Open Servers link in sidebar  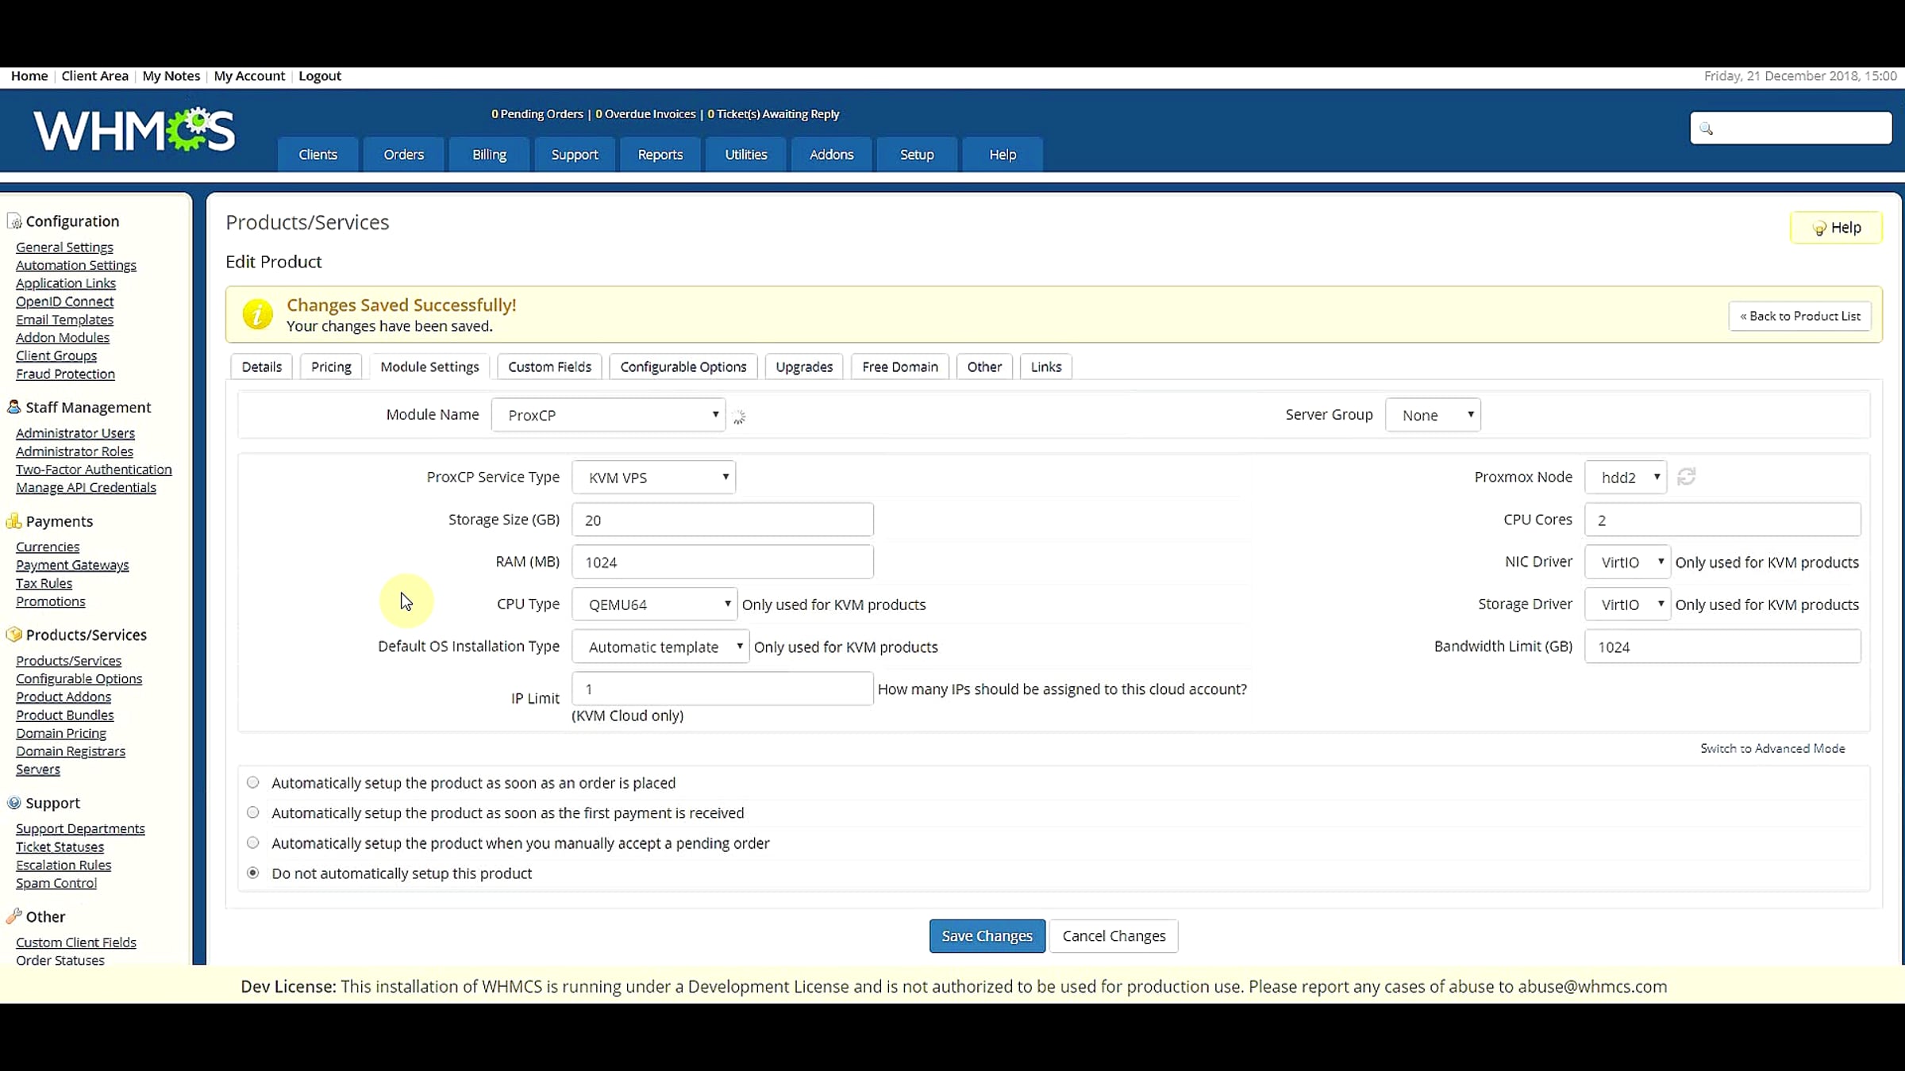38,770
